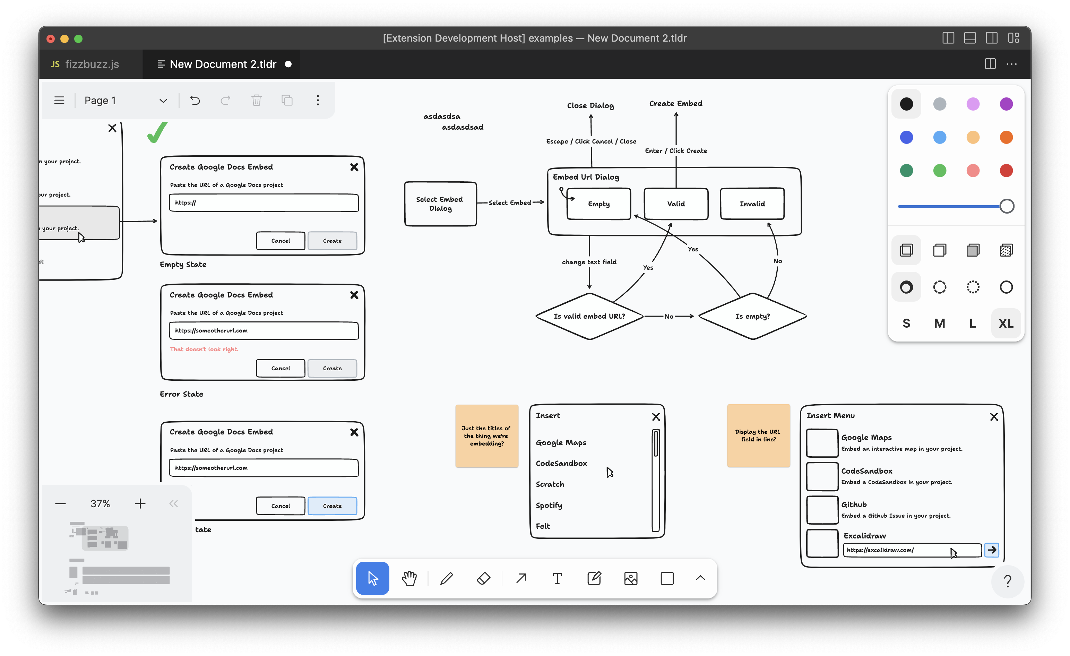Select the solid fill style option
Screen dimensions: 1070x656
pos(973,250)
